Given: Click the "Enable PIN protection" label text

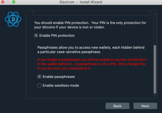Looking at the screenshot, I should (57, 35).
